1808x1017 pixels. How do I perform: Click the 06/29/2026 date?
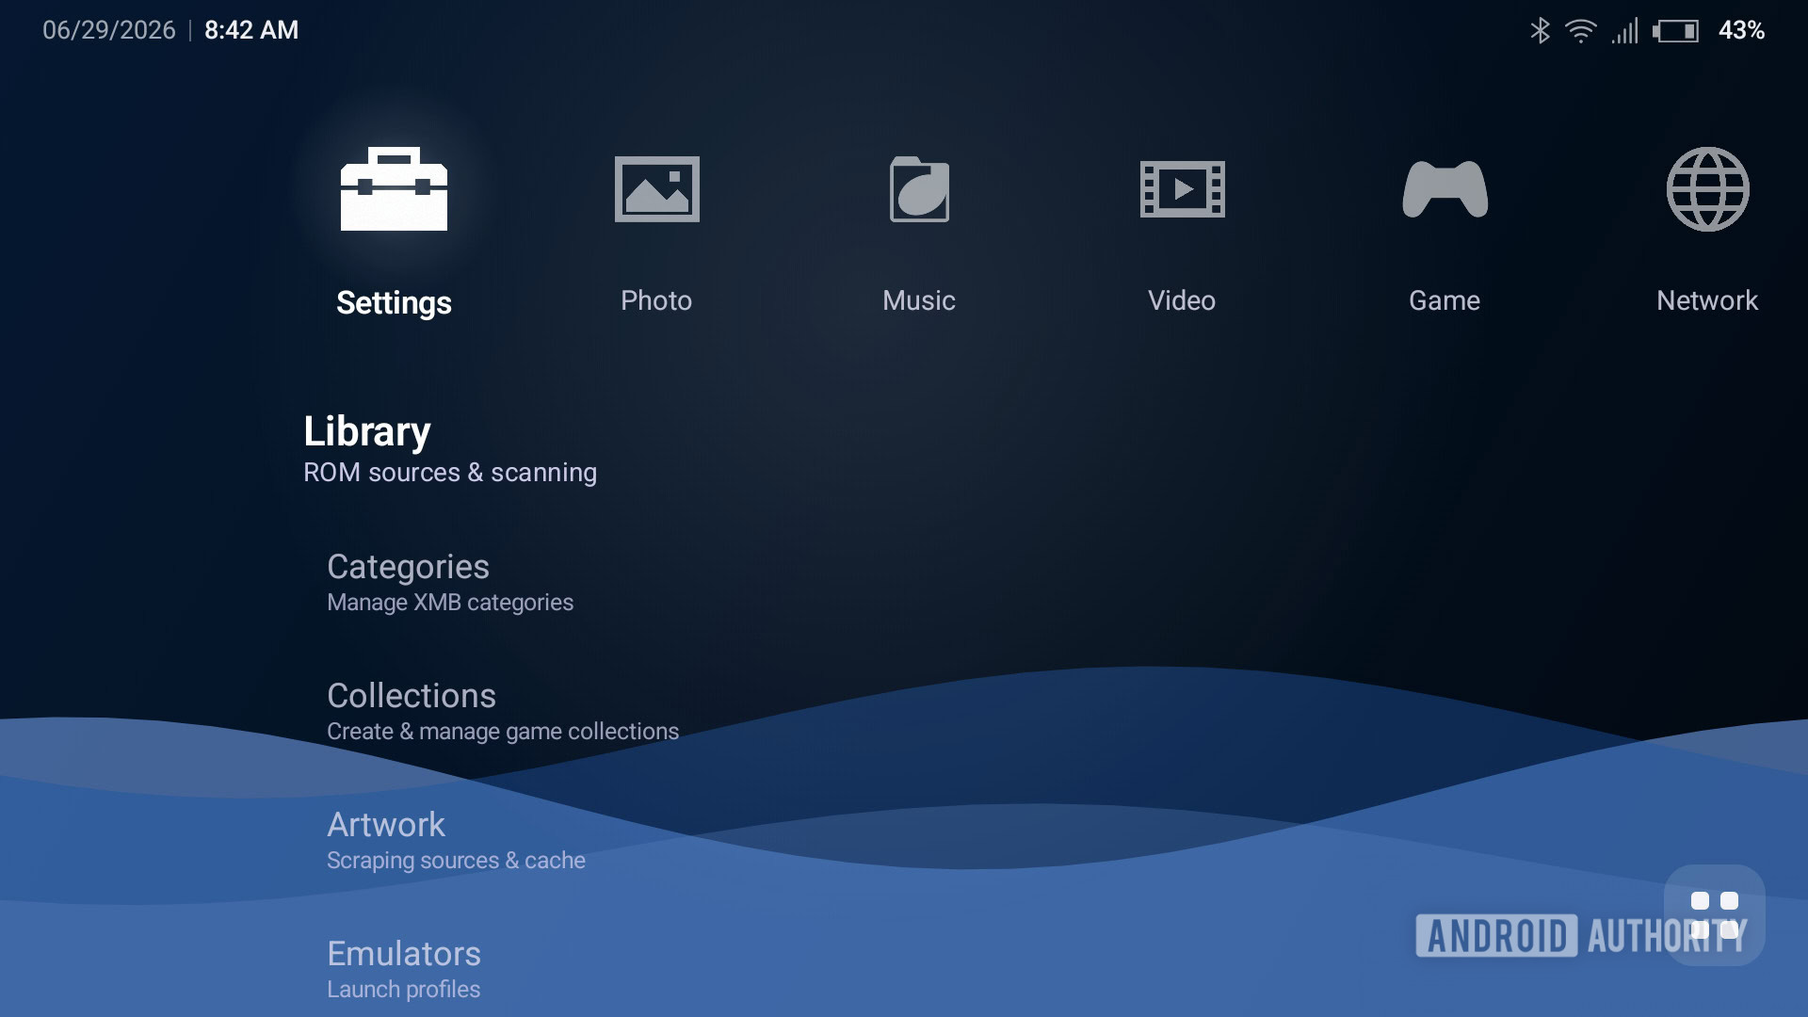tap(109, 30)
